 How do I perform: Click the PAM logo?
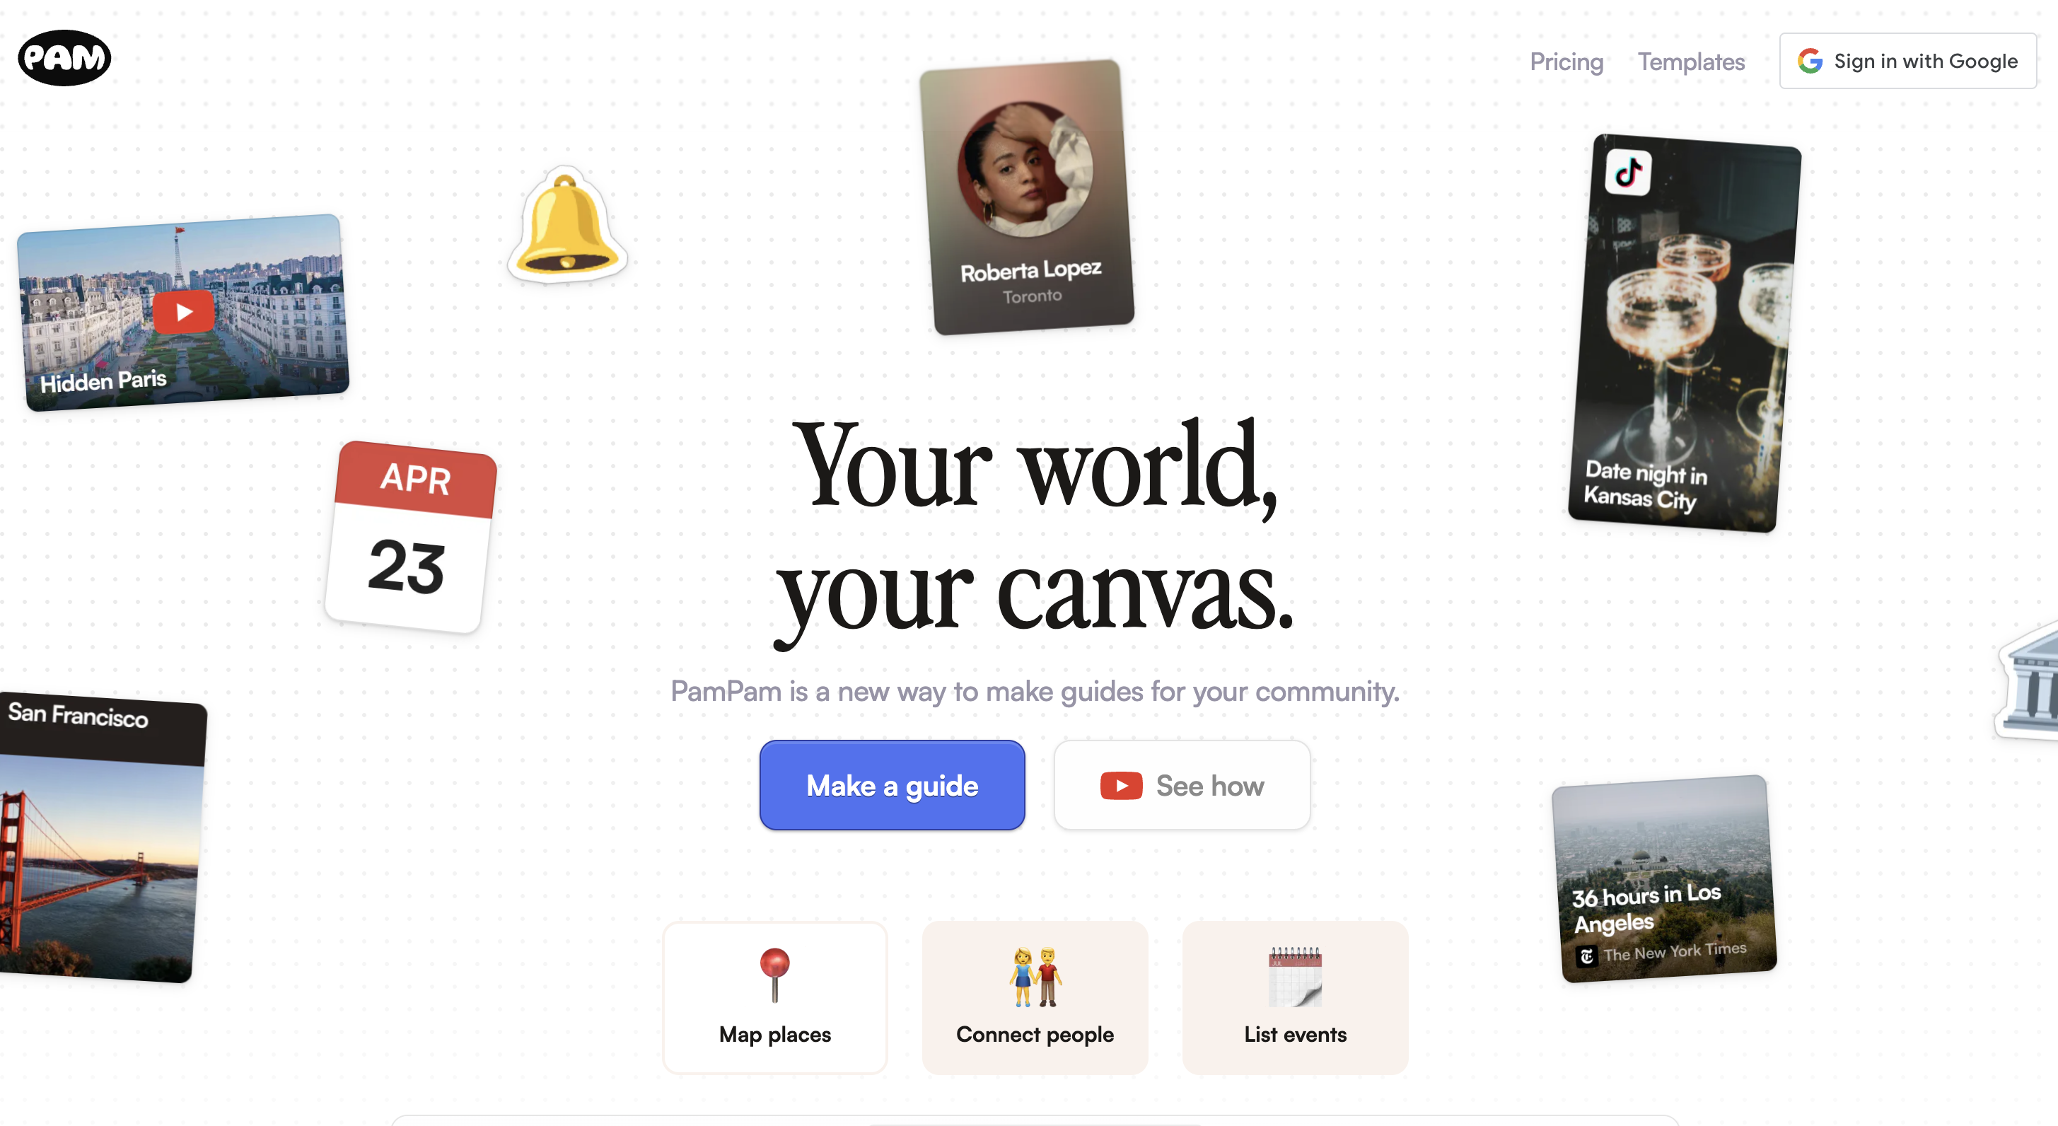click(x=65, y=57)
